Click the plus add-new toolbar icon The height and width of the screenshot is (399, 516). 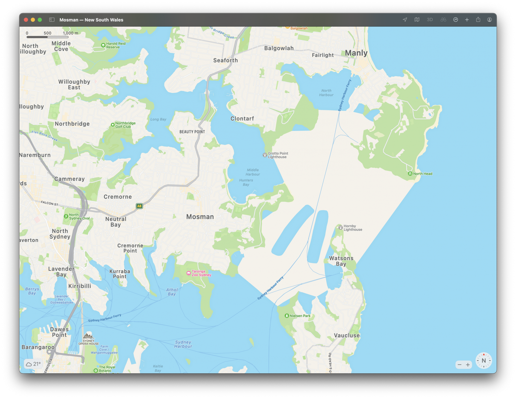coord(467,20)
